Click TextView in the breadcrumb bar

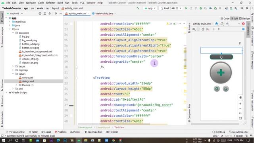119,128
